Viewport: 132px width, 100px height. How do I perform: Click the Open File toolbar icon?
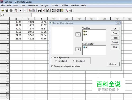[3, 11]
